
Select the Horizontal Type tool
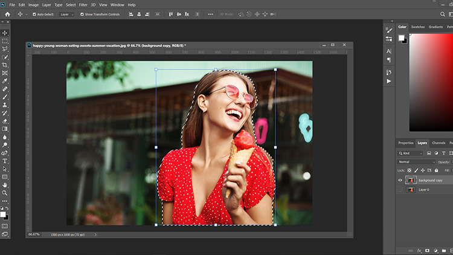[5, 161]
